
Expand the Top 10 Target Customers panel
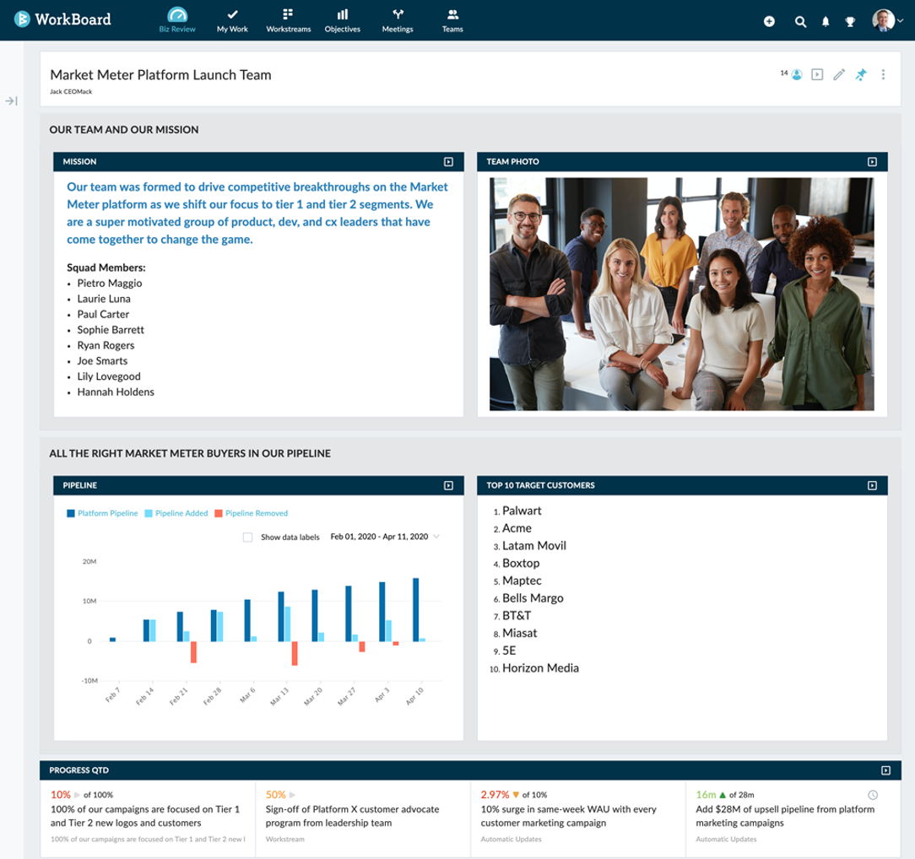(x=872, y=485)
